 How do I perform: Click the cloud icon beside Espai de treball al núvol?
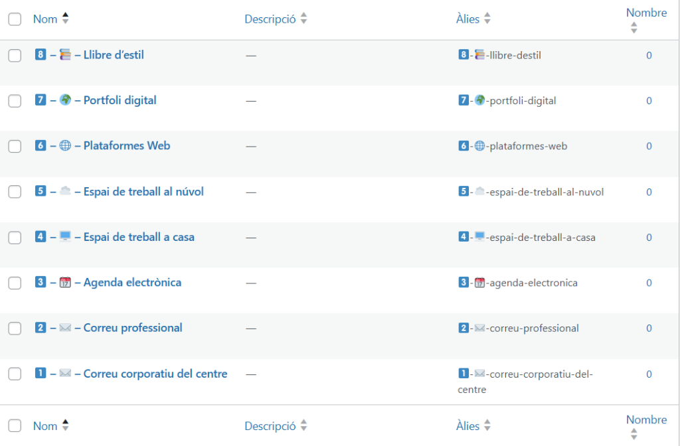point(65,191)
